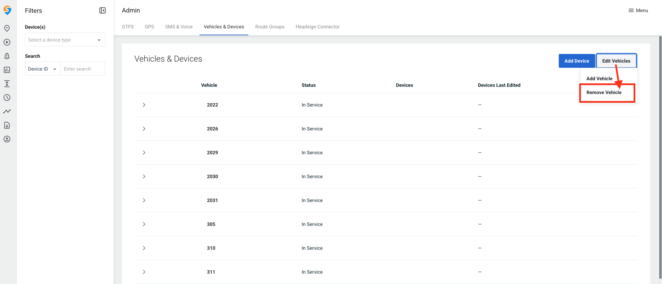The width and height of the screenshot is (662, 284).
Task: Switch to the SMS & Voice tab
Action: pyautogui.click(x=179, y=27)
